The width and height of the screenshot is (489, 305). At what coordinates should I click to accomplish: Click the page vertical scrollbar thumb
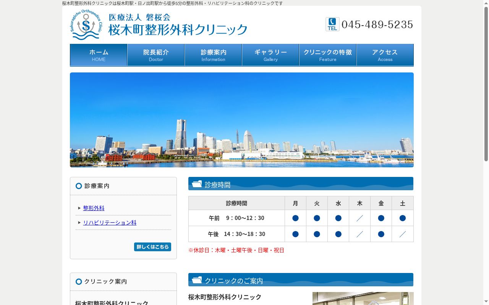coord(486,84)
